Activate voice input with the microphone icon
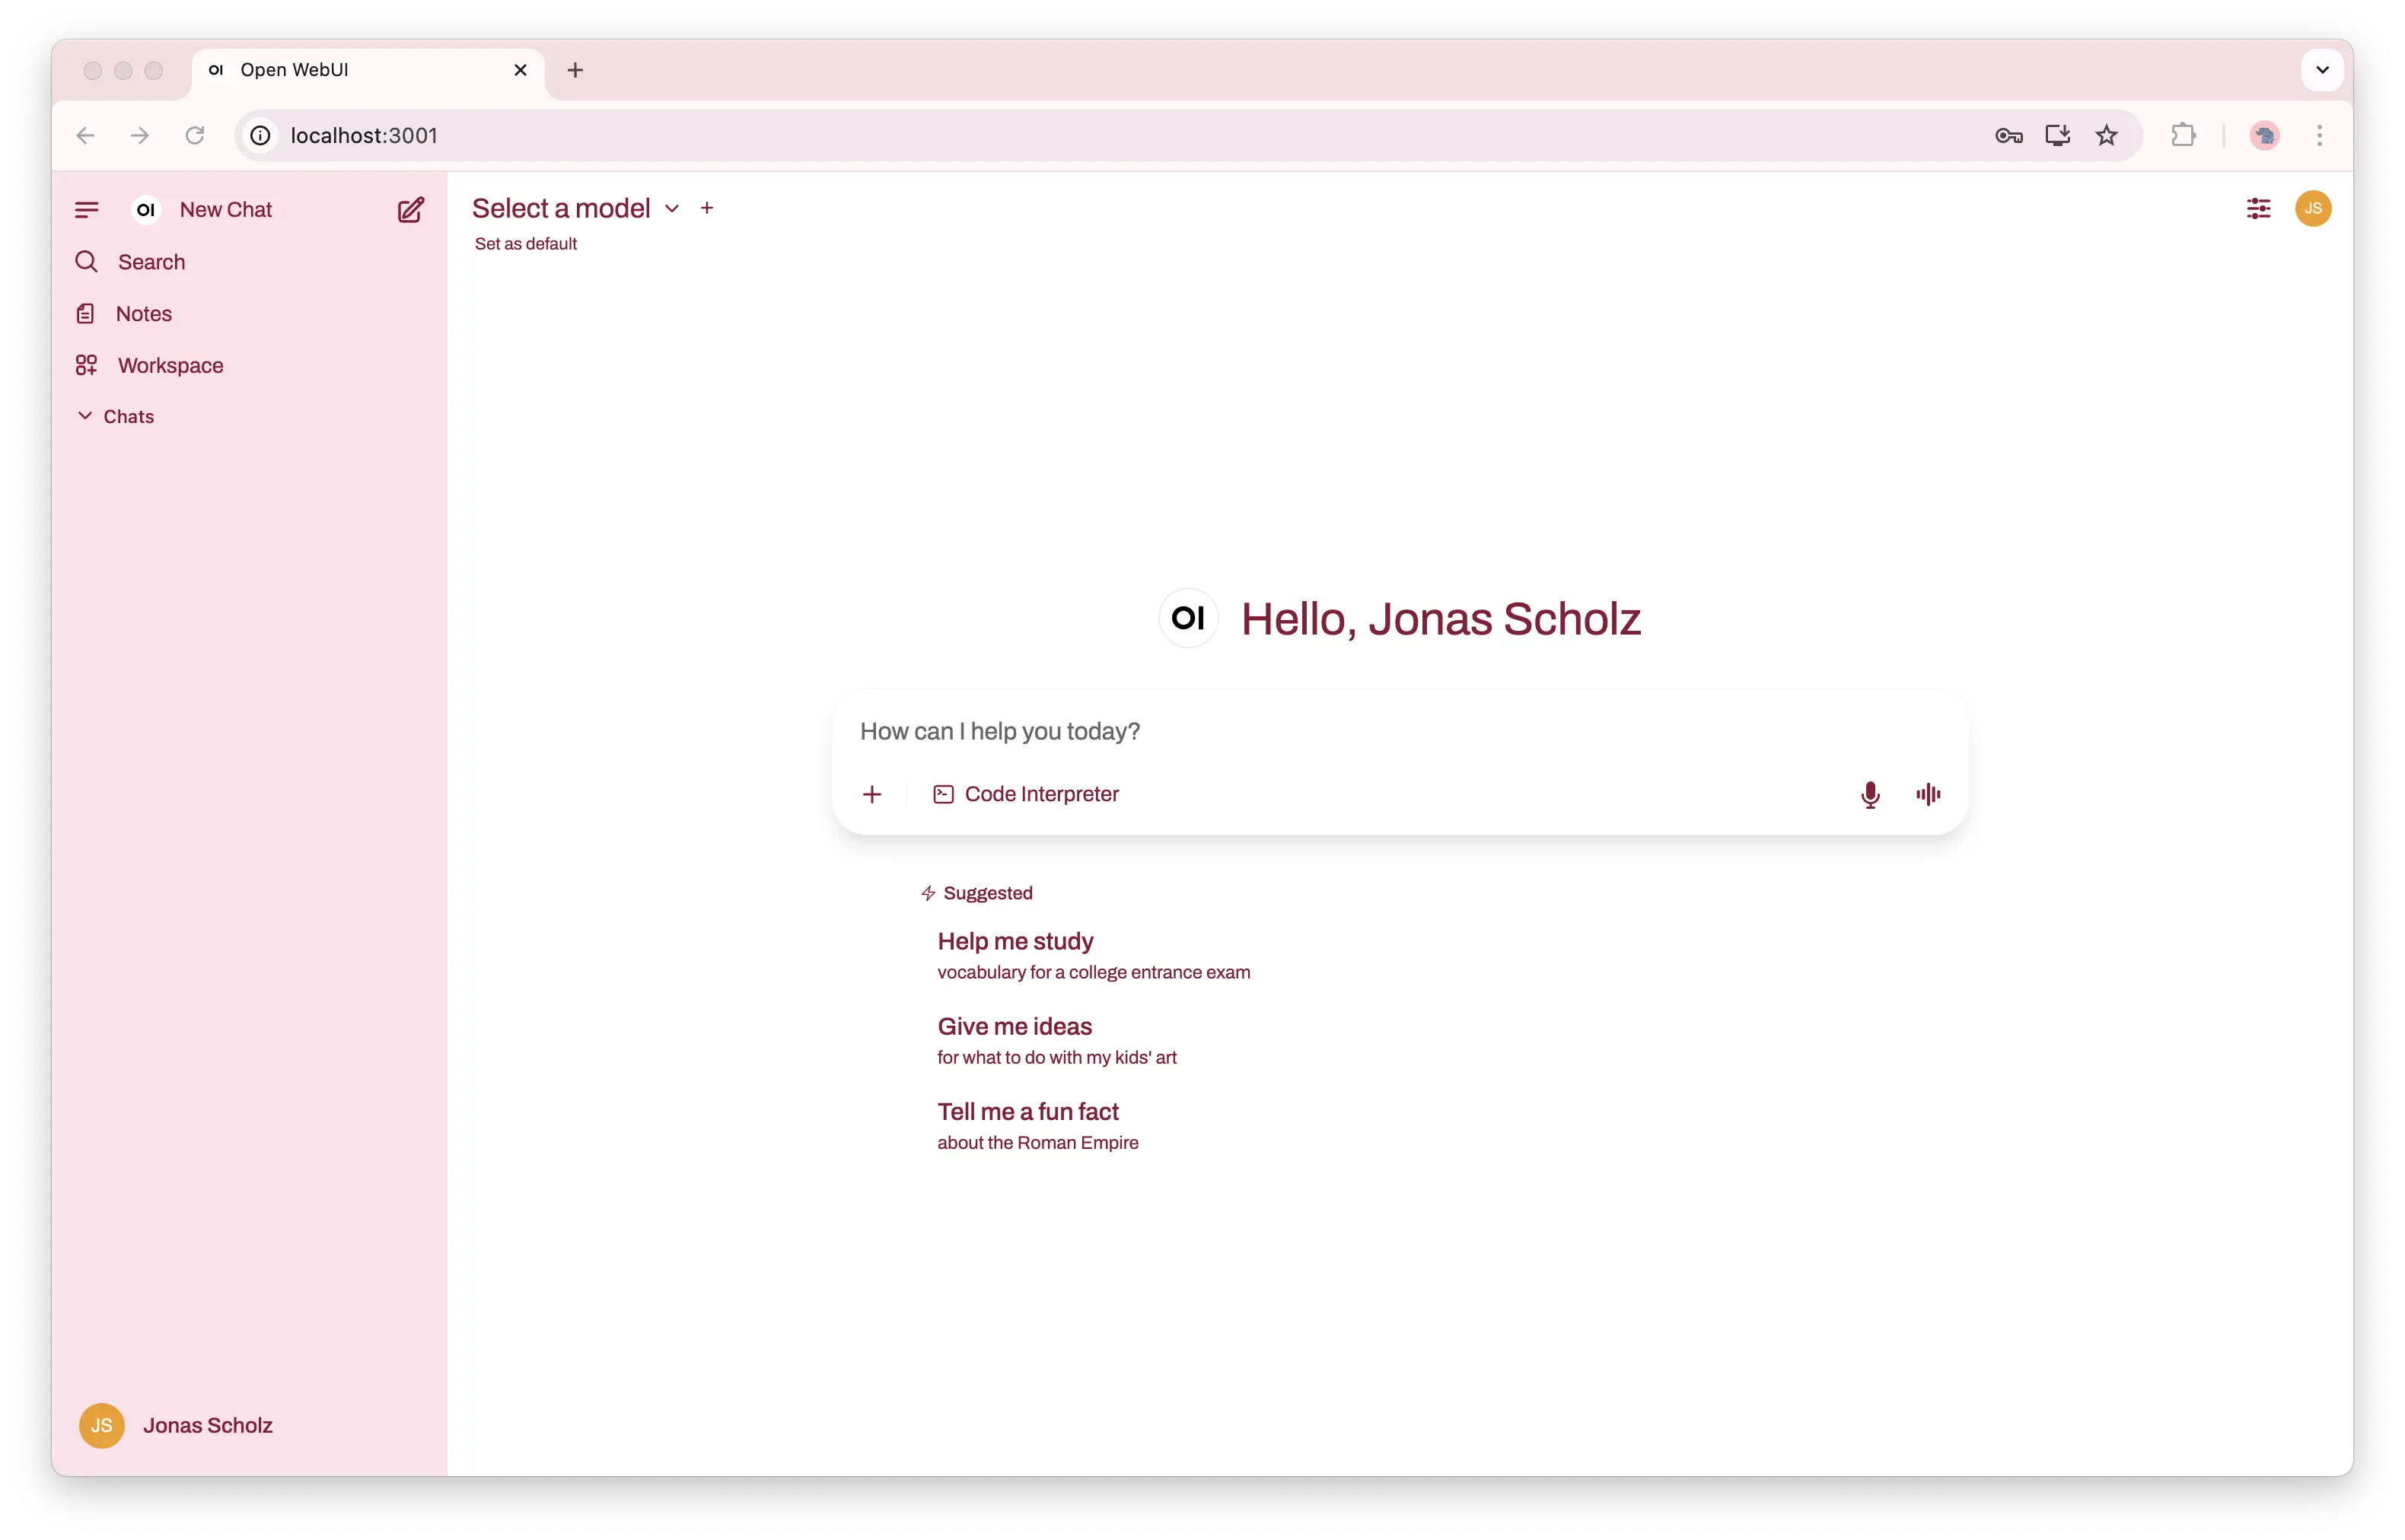This screenshot has height=1540, width=2405. click(1870, 794)
